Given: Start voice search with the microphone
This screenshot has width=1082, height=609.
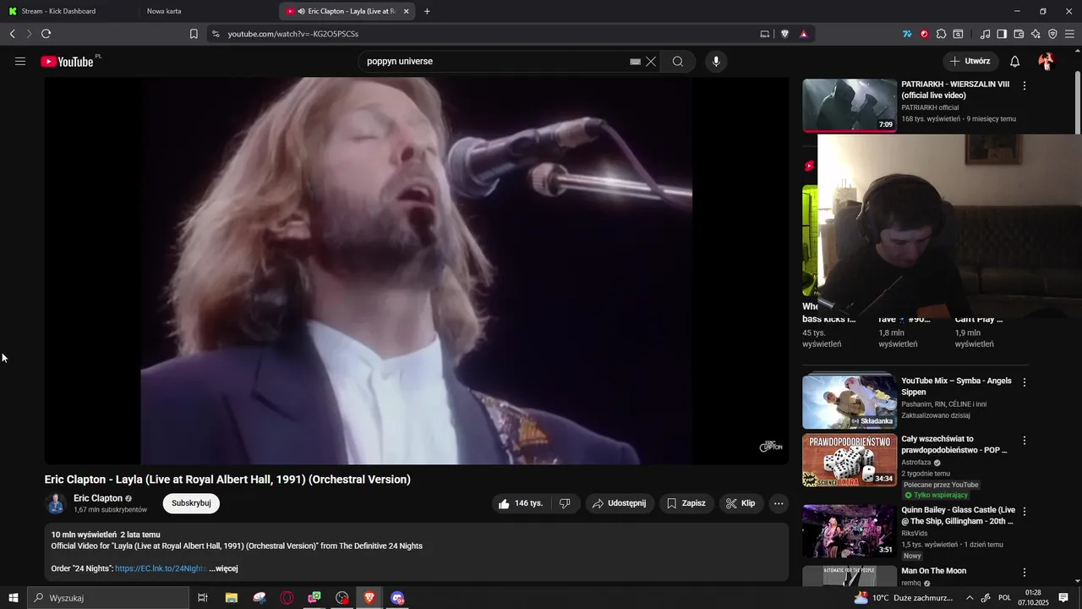Looking at the screenshot, I should point(716,62).
